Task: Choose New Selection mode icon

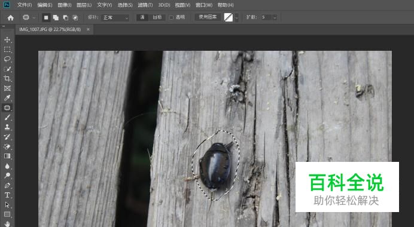Action: coord(46,18)
